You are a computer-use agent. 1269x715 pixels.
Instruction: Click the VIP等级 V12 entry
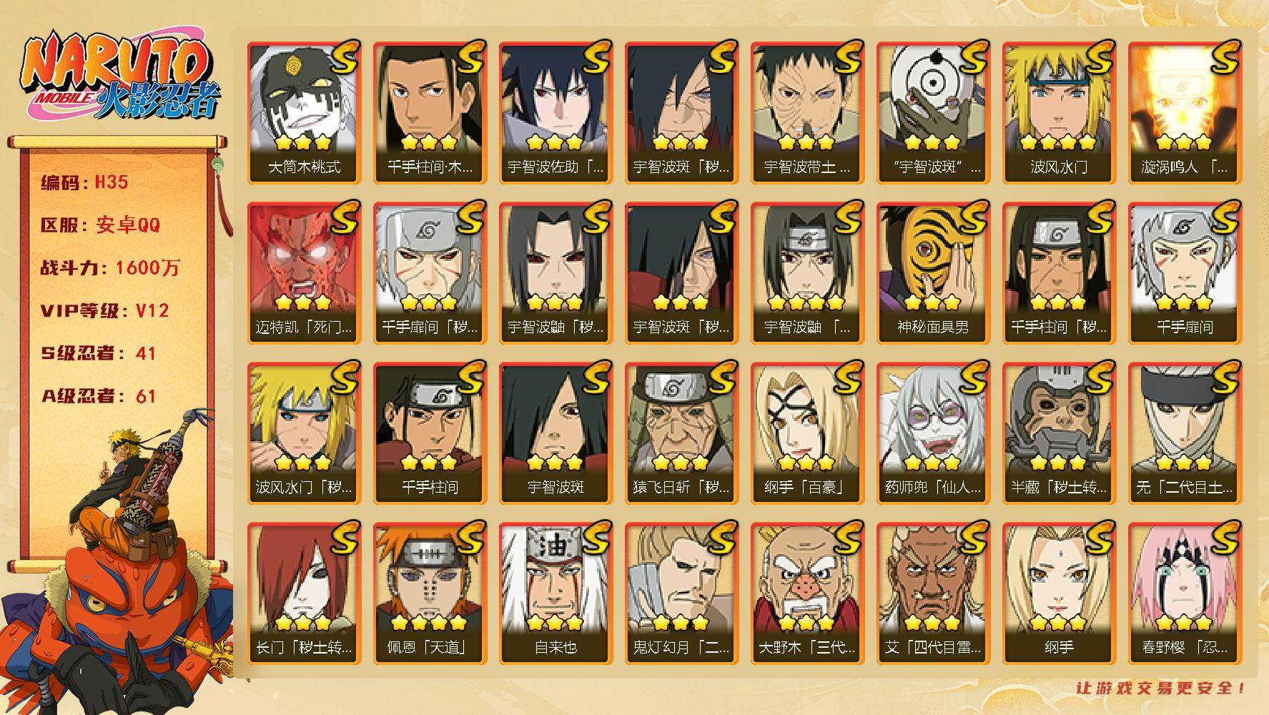[104, 311]
